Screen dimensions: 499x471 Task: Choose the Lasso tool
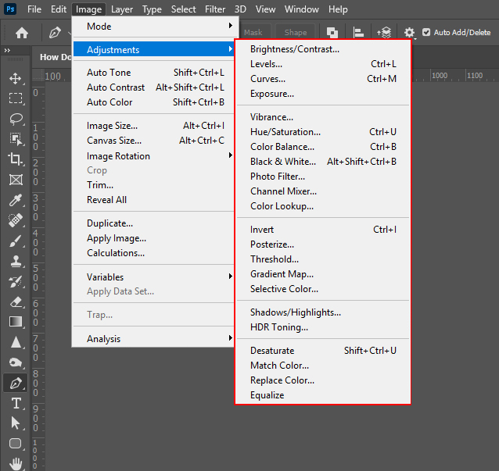16,119
